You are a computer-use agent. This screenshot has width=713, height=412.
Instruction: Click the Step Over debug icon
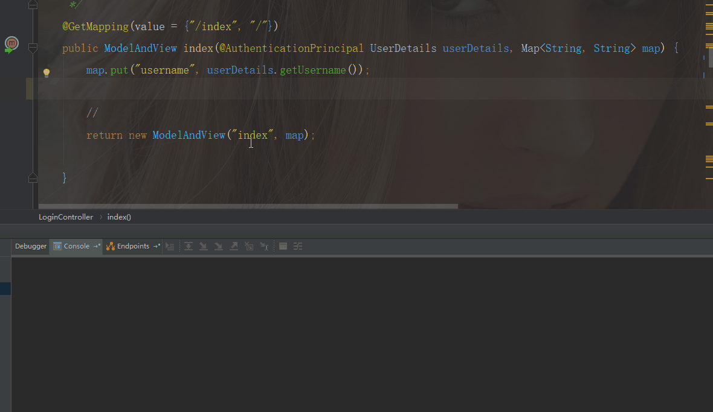[189, 246]
